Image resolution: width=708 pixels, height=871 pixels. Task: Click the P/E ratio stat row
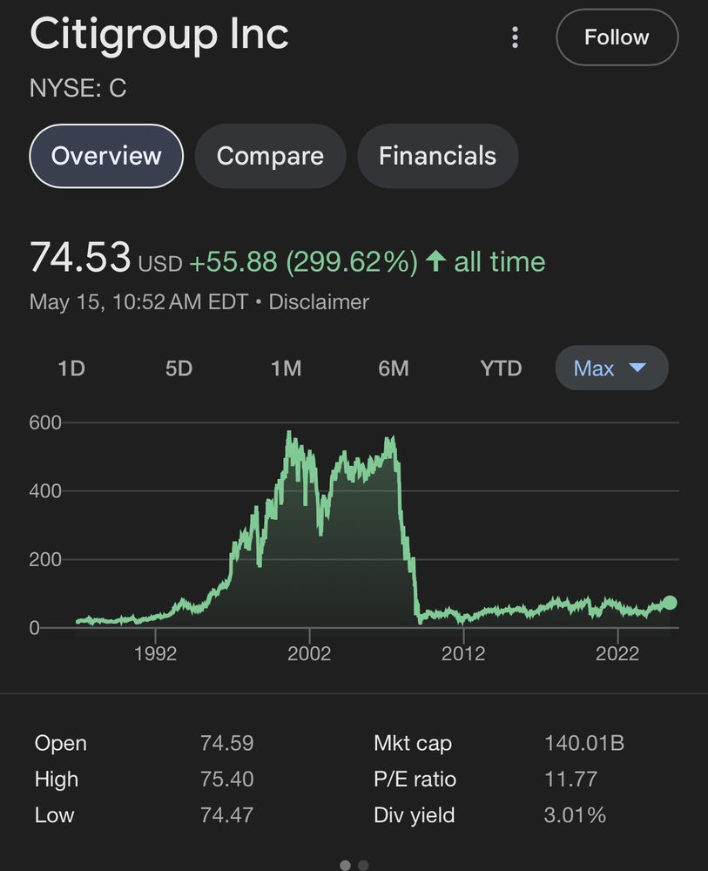[x=488, y=779]
